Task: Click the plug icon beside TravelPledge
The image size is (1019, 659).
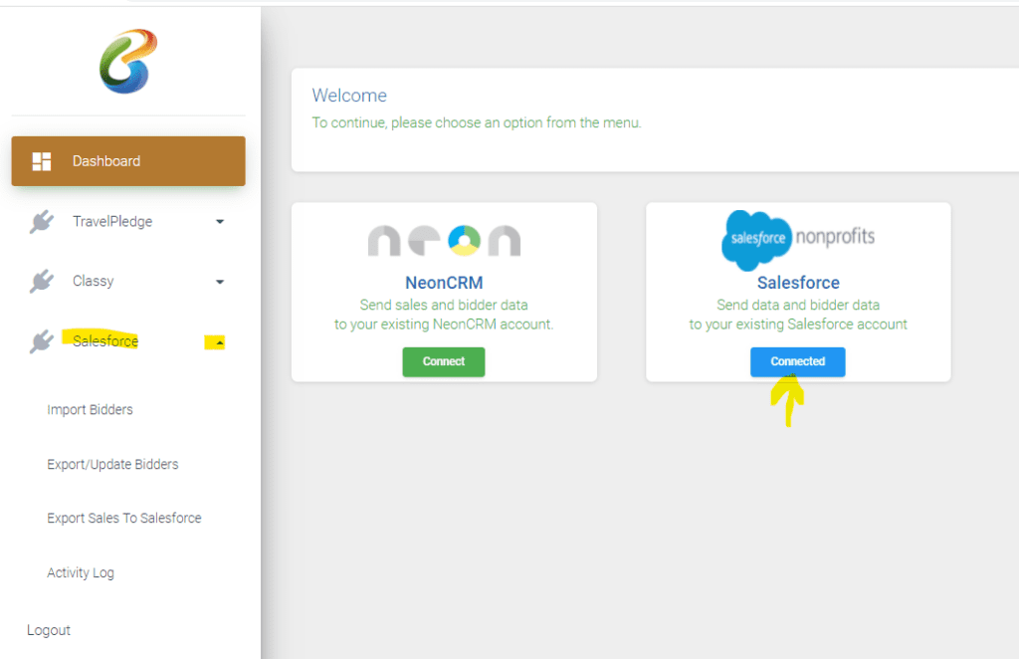Action: point(42,222)
